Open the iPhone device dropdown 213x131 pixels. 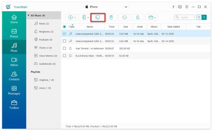tap(106, 7)
